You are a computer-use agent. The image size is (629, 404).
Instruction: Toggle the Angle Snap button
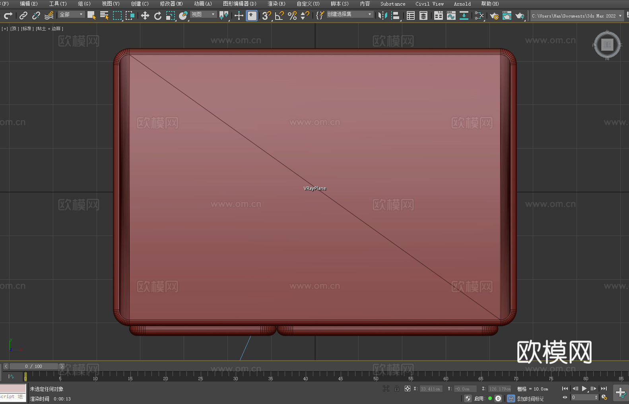[x=280, y=15]
